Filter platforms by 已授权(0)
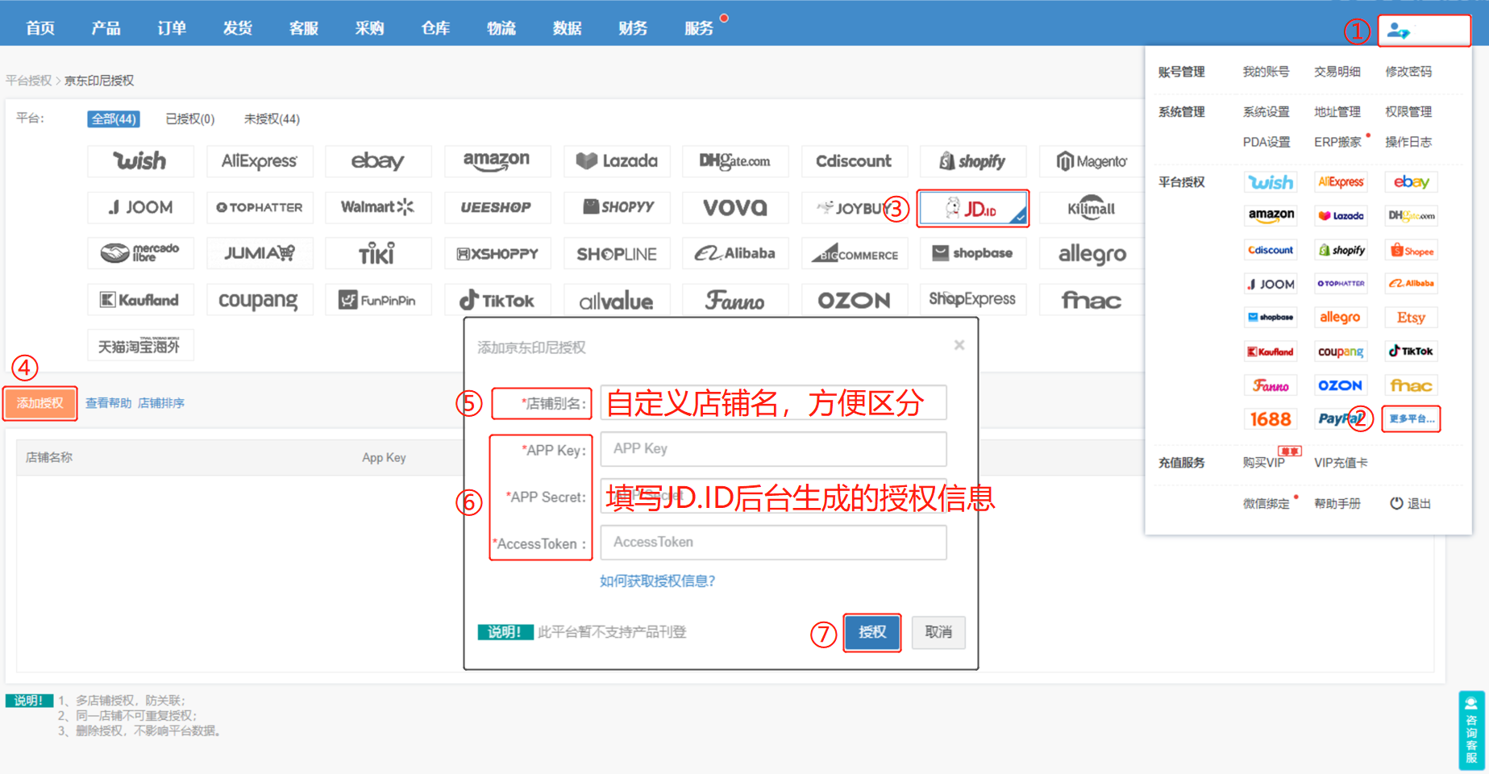The width and height of the screenshot is (1489, 774). click(190, 119)
